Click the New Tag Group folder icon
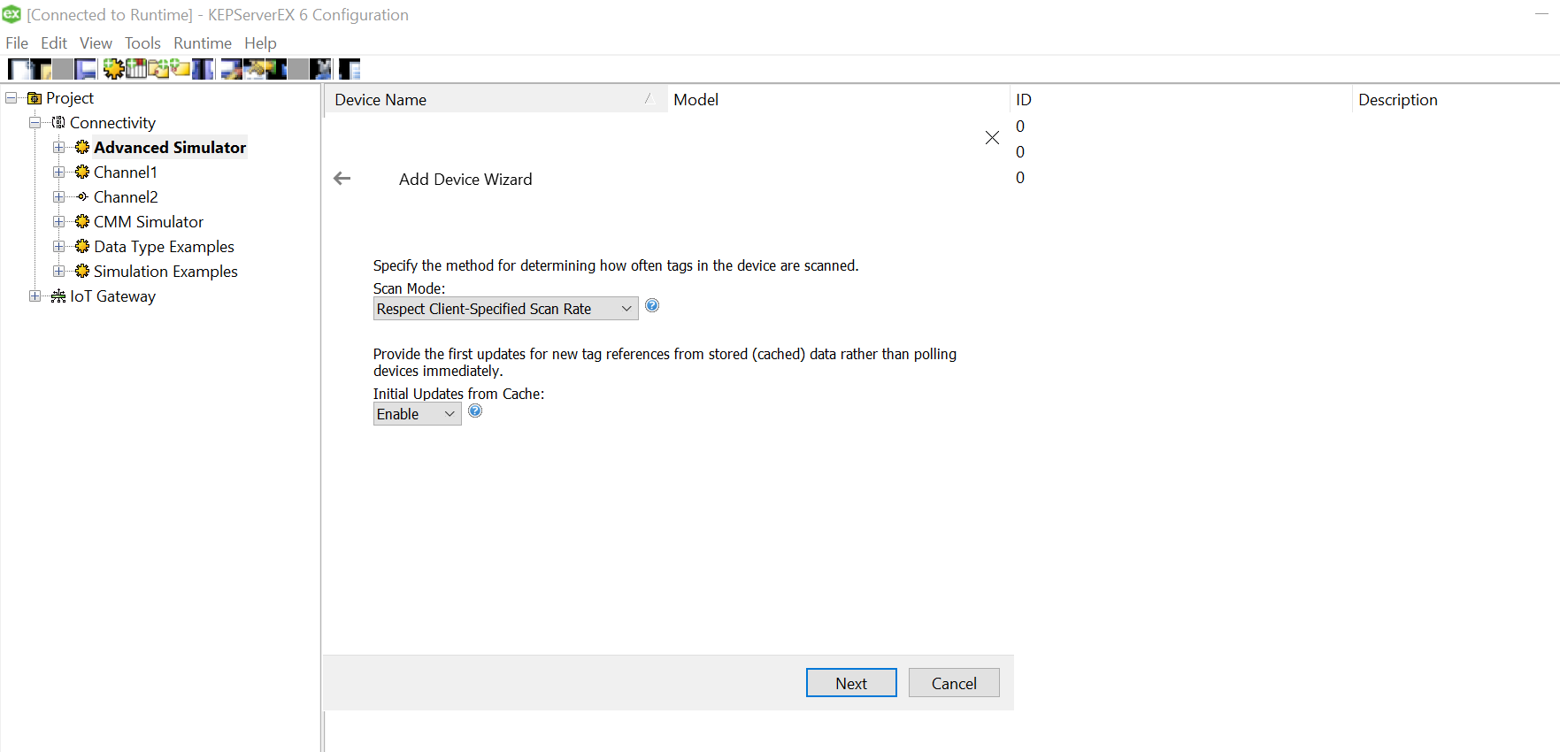Image resolution: width=1560 pixels, height=752 pixels. coord(159,69)
